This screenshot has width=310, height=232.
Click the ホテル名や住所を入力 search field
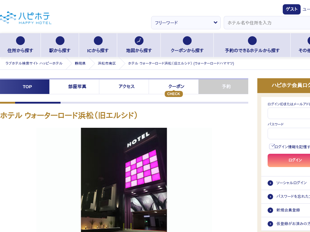pyautogui.click(x=267, y=23)
